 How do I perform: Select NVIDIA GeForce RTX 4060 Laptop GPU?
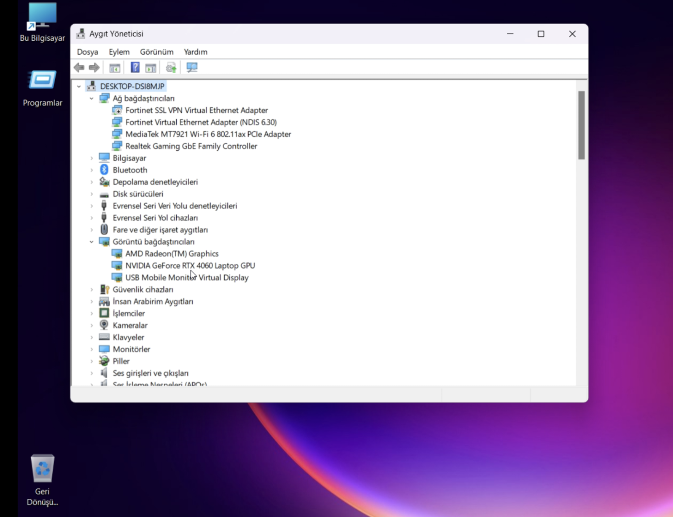click(x=190, y=266)
